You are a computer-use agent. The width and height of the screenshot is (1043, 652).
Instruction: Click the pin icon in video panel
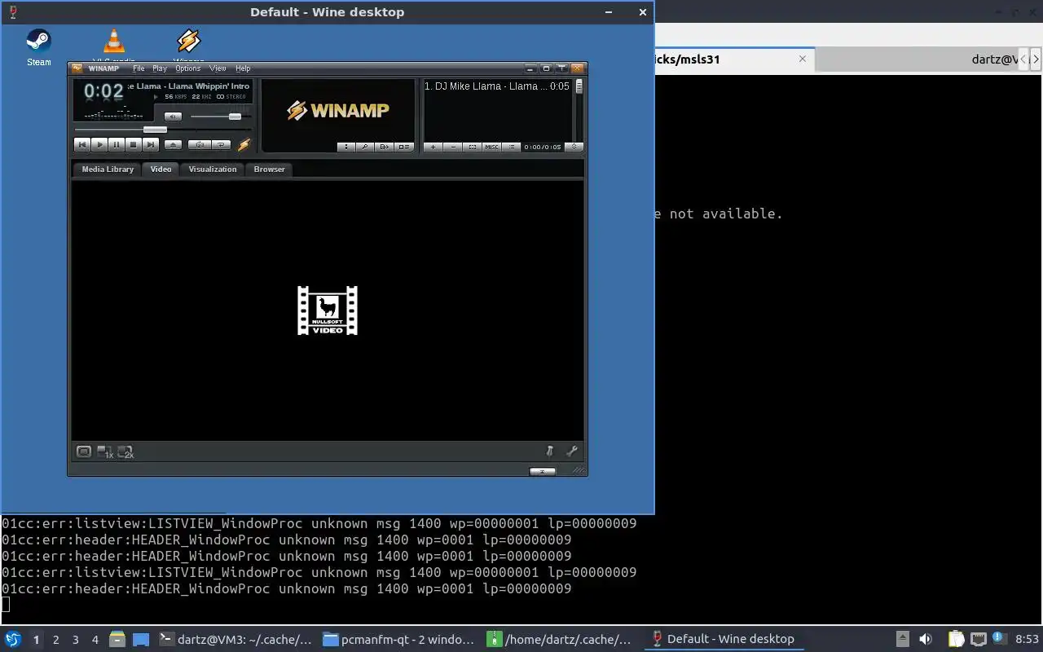pos(549,451)
